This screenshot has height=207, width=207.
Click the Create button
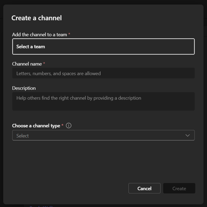click(x=179, y=188)
